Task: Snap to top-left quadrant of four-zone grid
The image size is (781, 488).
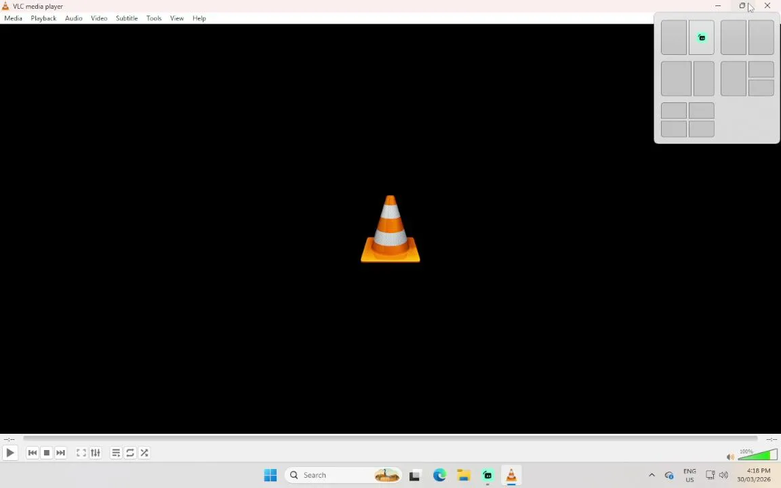Action: pos(674,110)
